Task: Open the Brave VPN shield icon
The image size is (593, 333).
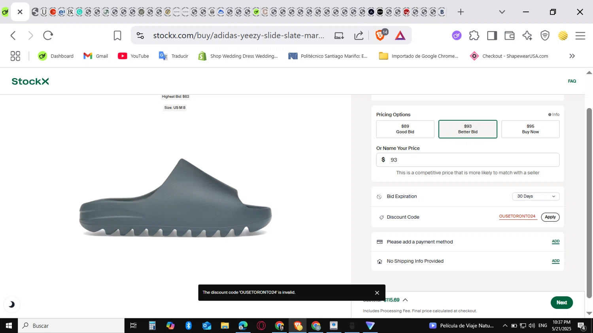Action: [x=545, y=36]
